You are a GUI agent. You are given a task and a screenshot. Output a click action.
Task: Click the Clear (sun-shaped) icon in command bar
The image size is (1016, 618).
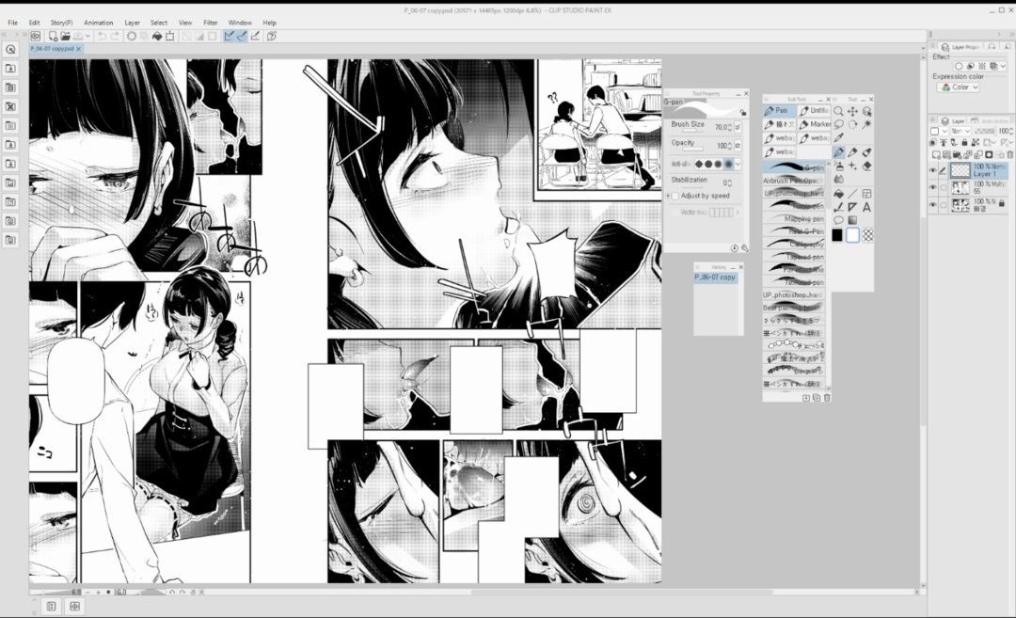[x=132, y=37]
